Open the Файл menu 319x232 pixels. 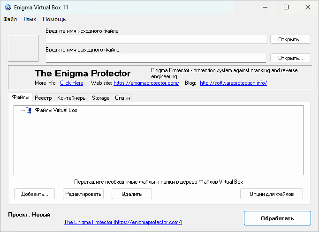pyautogui.click(x=10, y=19)
